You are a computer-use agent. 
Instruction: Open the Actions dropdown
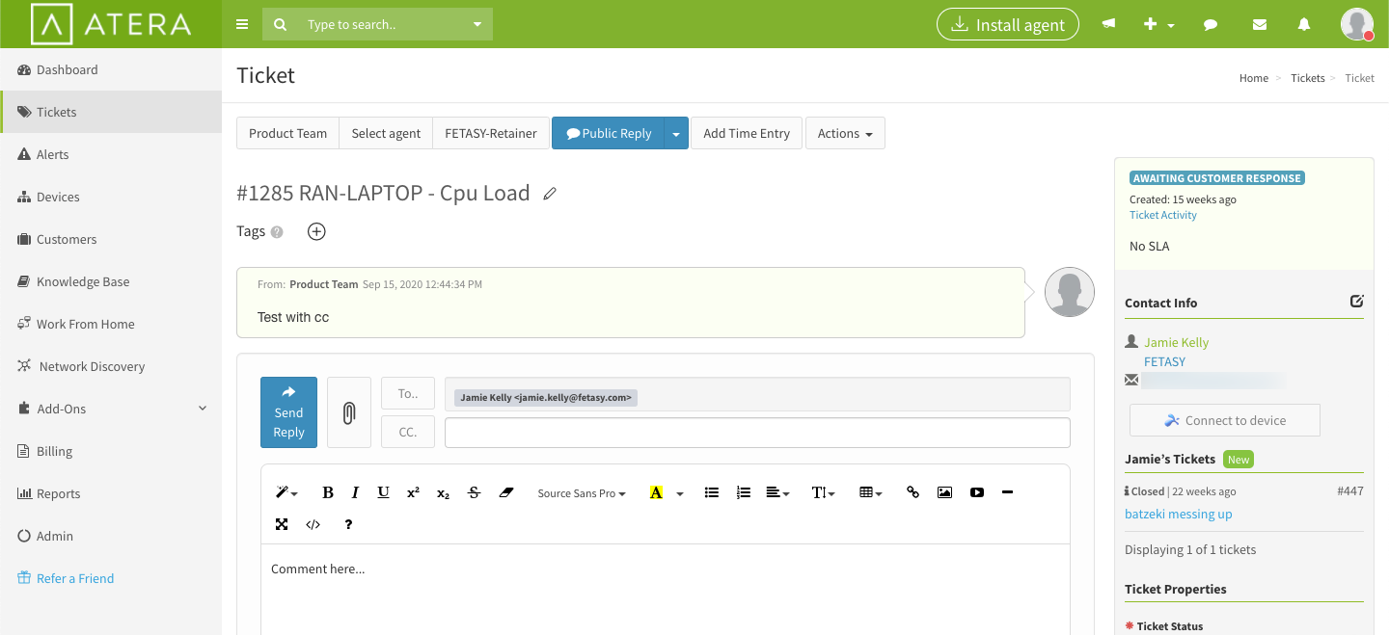coord(844,133)
